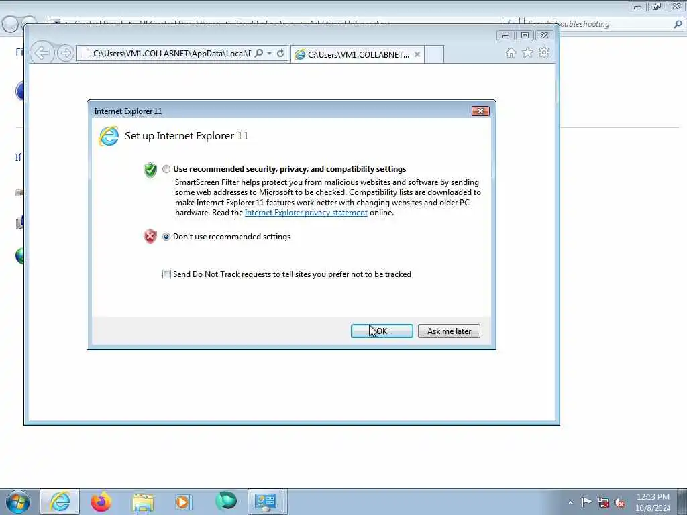Image resolution: width=687 pixels, height=515 pixels.
Task: Open Action Center flag tray icon
Action: click(586, 502)
